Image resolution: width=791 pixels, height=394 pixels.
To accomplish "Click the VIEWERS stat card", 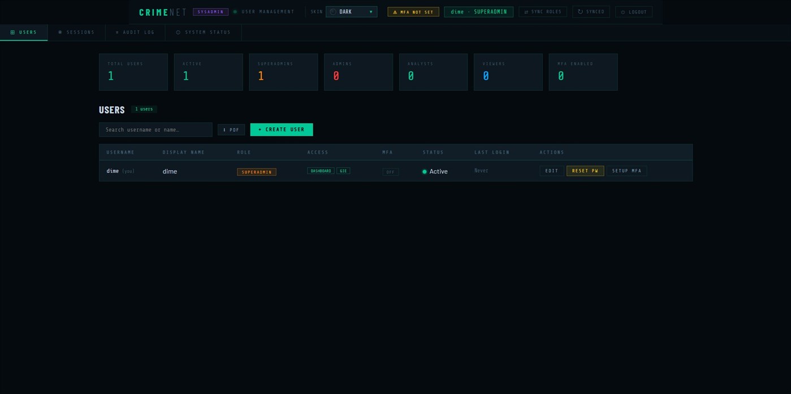I will 508,72.
